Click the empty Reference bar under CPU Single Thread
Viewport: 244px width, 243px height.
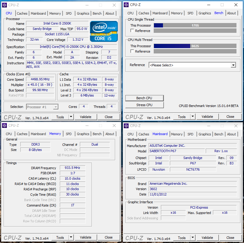tap(195, 31)
